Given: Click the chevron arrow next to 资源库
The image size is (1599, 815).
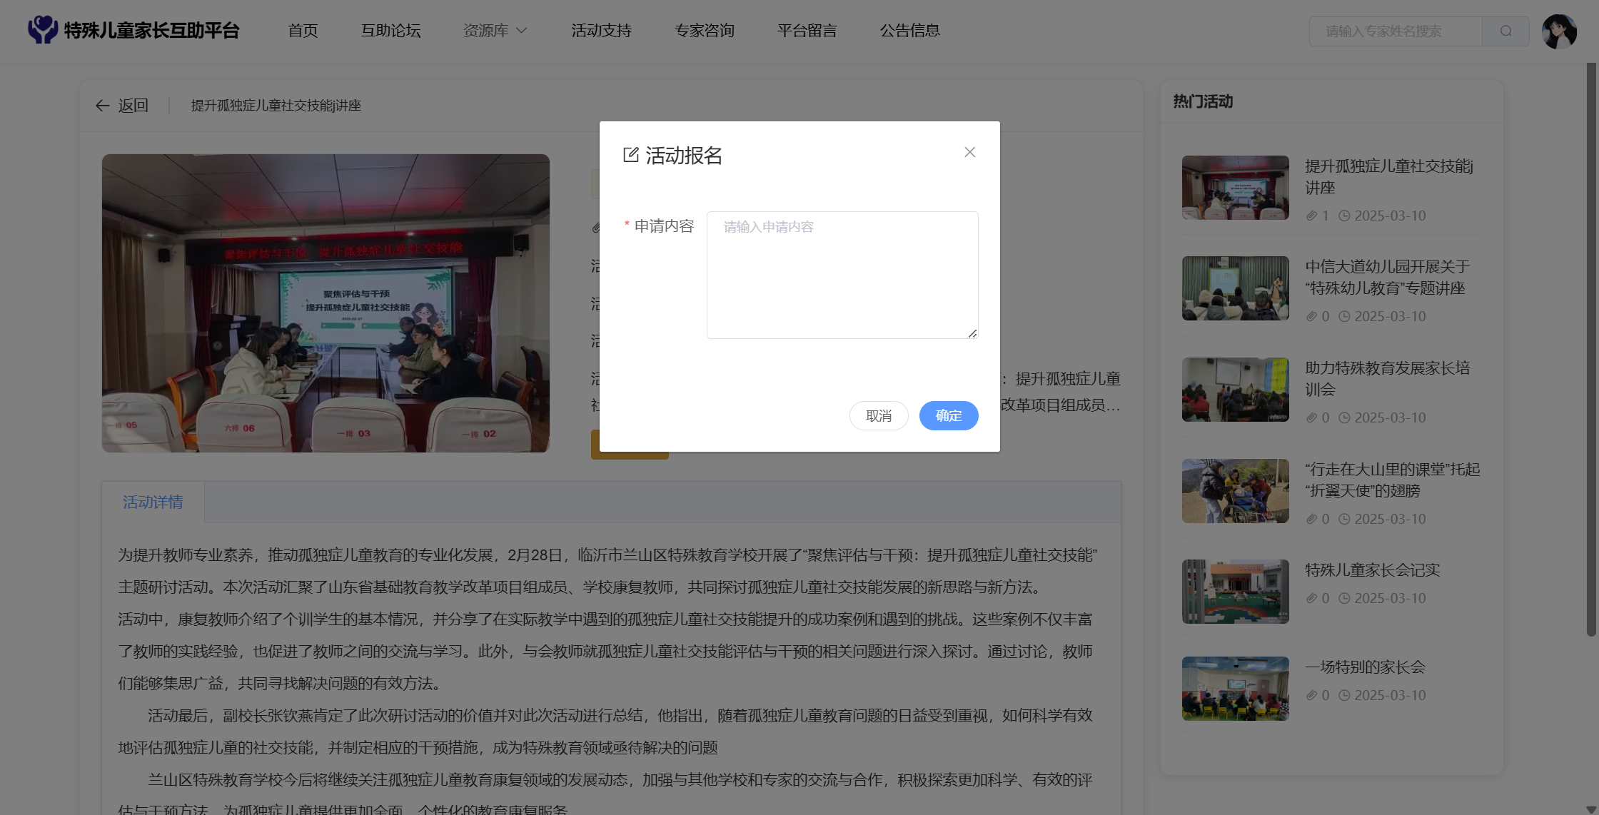Looking at the screenshot, I should pyautogui.click(x=522, y=31).
